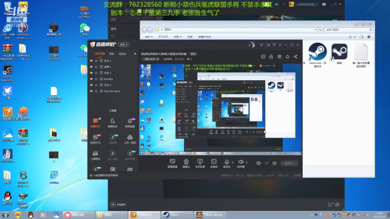The image size is (390, 219).
Task: Select the Slay the Spire source row
Action: (x=113, y=91)
